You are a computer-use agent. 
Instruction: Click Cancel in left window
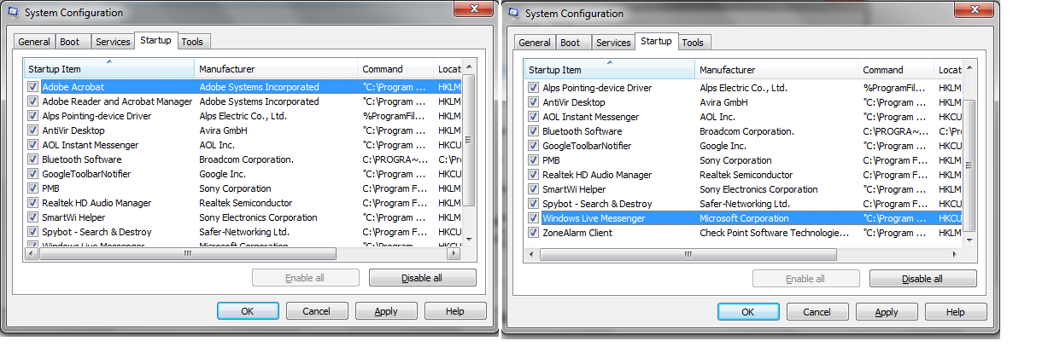(x=317, y=311)
